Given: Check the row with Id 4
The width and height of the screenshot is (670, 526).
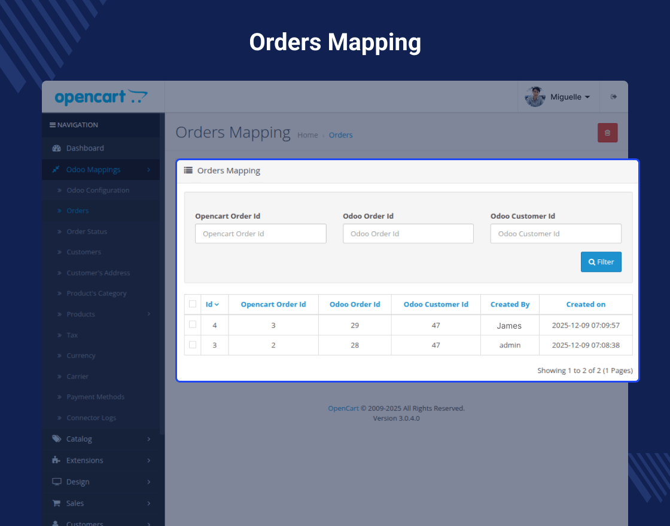Looking at the screenshot, I should pos(193,324).
